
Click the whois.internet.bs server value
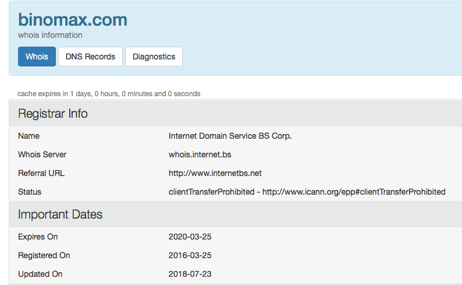200,154
